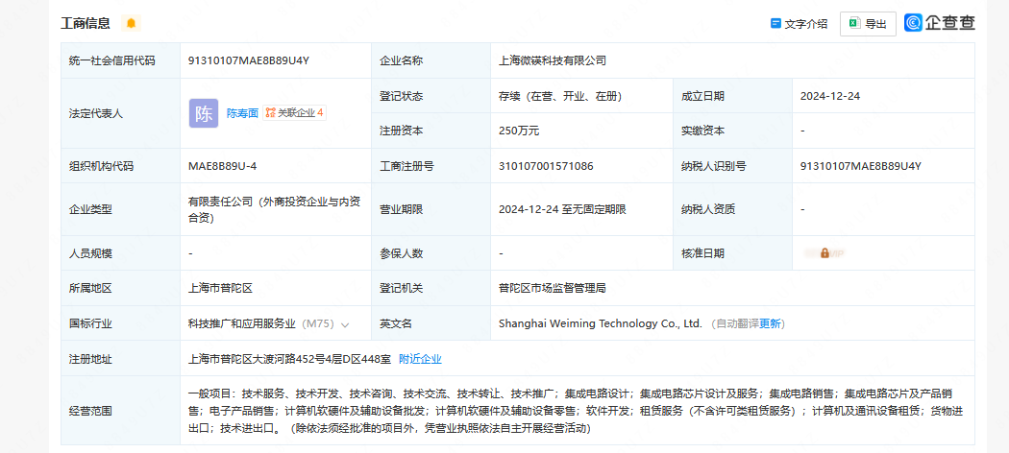This screenshot has height=453, width=1009.
Task: Click the 人员规模 label cell
Action: coord(120,253)
